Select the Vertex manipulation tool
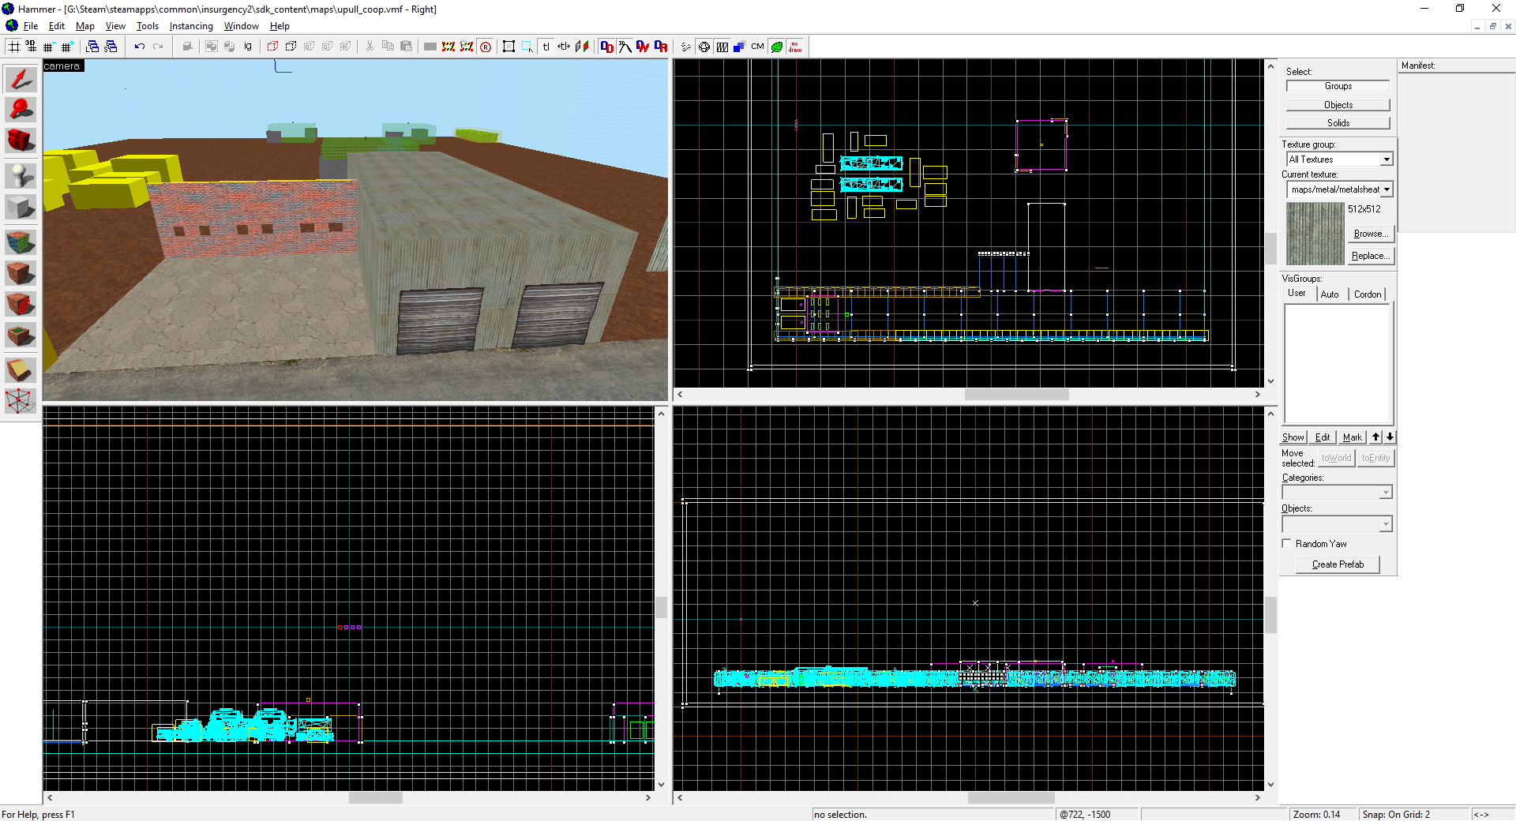1516x821 pixels. tap(21, 401)
